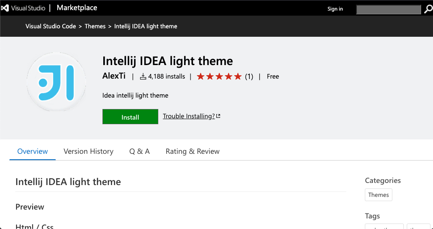
Task: Click the installs download icon
Action: pos(143,76)
